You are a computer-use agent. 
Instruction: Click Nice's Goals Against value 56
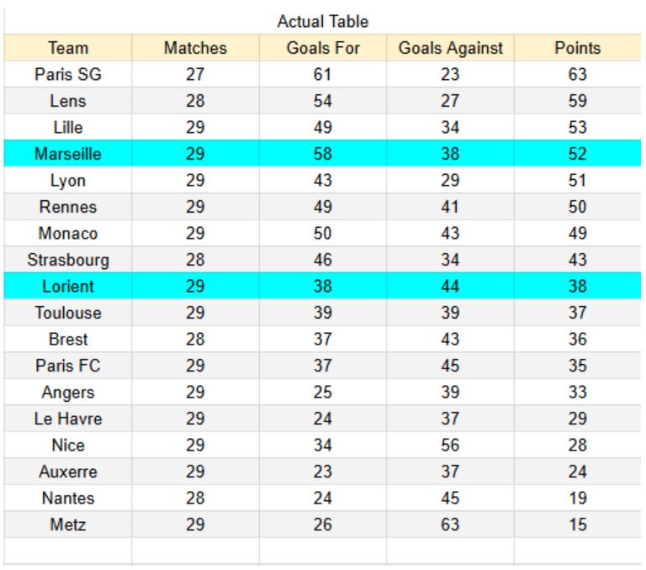450,446
